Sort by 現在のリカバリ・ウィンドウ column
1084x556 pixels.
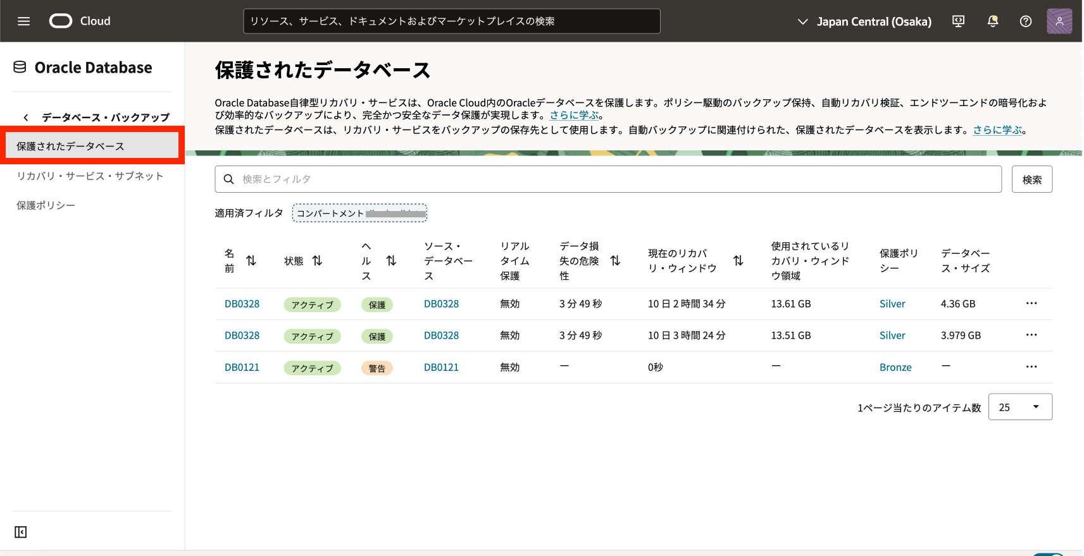click(738, 261)
